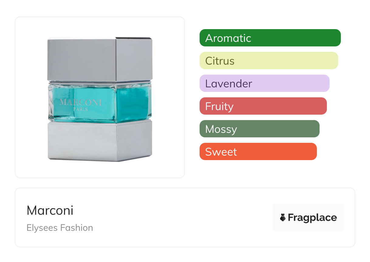Click the word Aromatic in the green bar
This screenshot has height=262, width=370.
pos(228,38)
